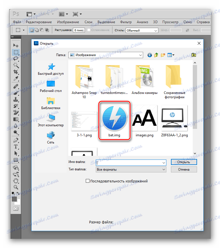Open the Просмотр menu
220x248 pixels.
pyautogui.click(x=170, y=22)
